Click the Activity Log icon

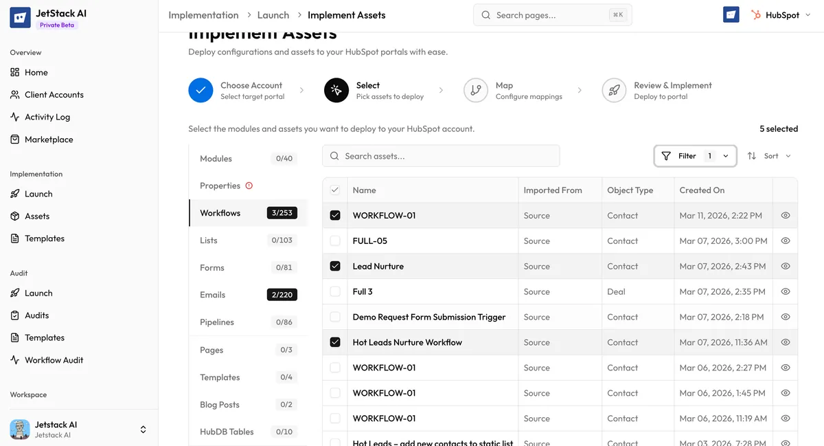[15, 116]
